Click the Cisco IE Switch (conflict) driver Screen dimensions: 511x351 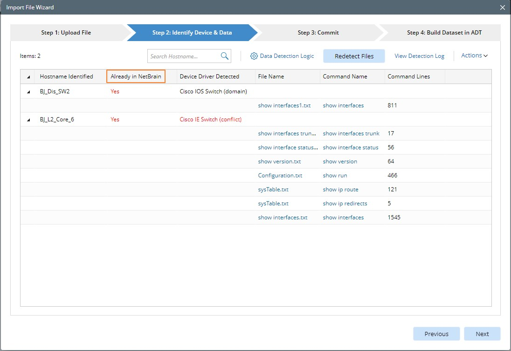tap(210, 119)
